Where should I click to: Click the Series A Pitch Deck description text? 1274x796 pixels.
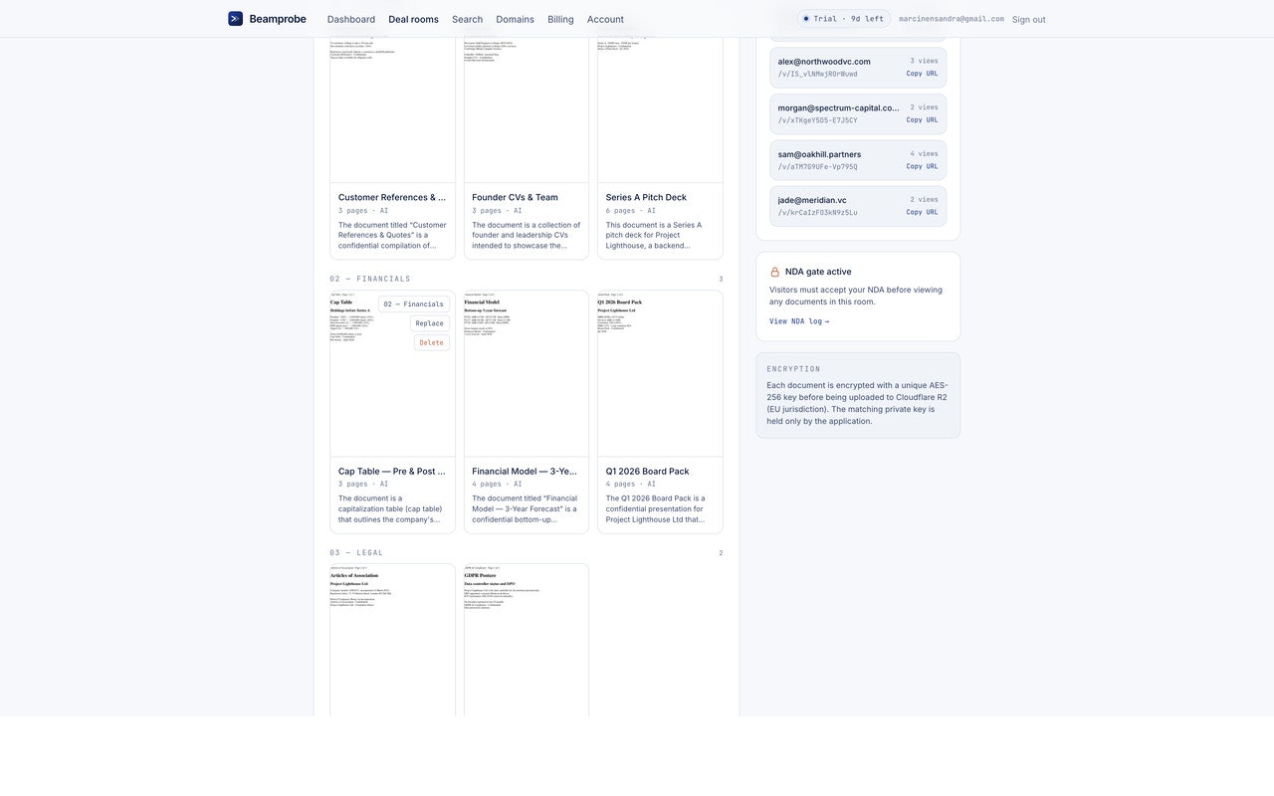655,235
